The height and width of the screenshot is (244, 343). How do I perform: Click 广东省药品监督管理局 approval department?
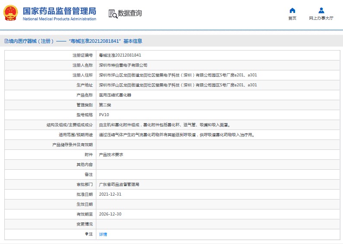tap(119, 184)
